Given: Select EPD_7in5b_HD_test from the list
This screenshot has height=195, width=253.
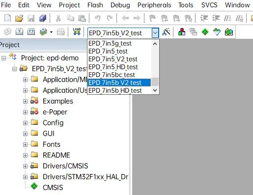Looking at the screenshot, I should (119, 90).
